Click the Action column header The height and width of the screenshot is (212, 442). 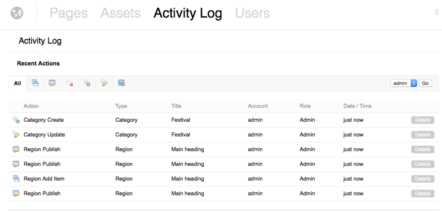[31, 106]
